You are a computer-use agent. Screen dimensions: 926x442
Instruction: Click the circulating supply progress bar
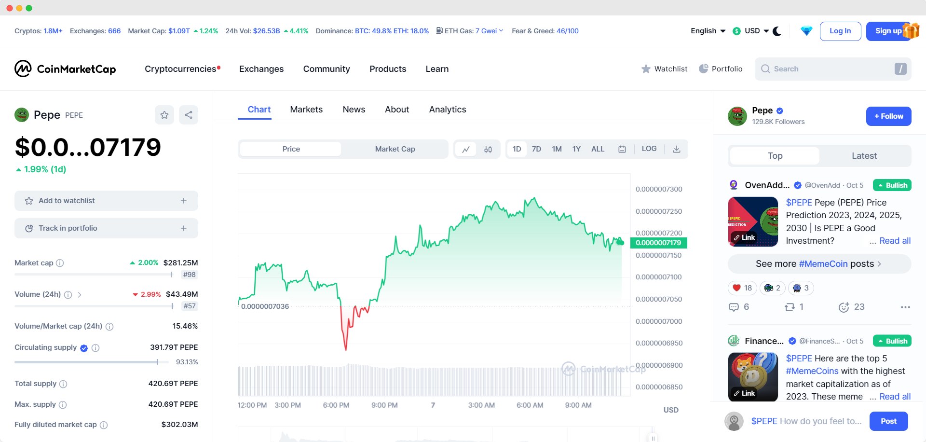point(92,362)
